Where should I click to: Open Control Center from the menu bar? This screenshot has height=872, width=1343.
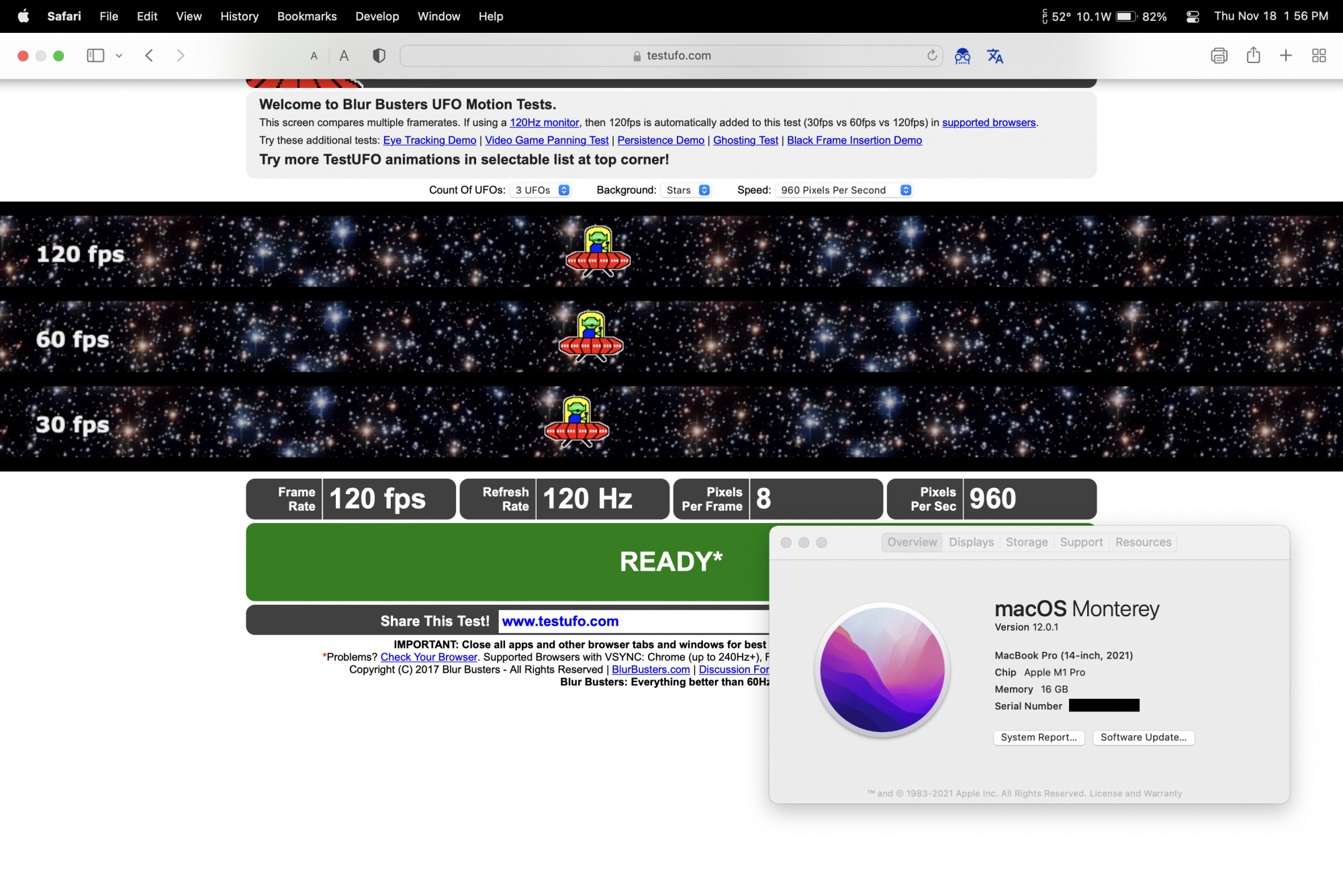tap(1193, 17)
